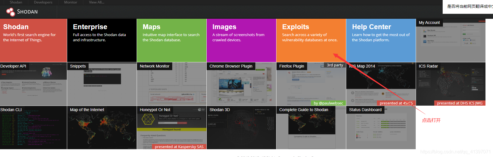This screenshot has width=493, height=157.
Task: Open the Map of the Internet thumbnail
Action: click(102, 128)
